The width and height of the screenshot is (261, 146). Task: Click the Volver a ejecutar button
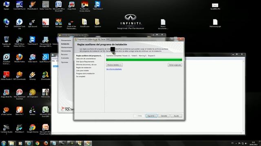click(175, 65)
